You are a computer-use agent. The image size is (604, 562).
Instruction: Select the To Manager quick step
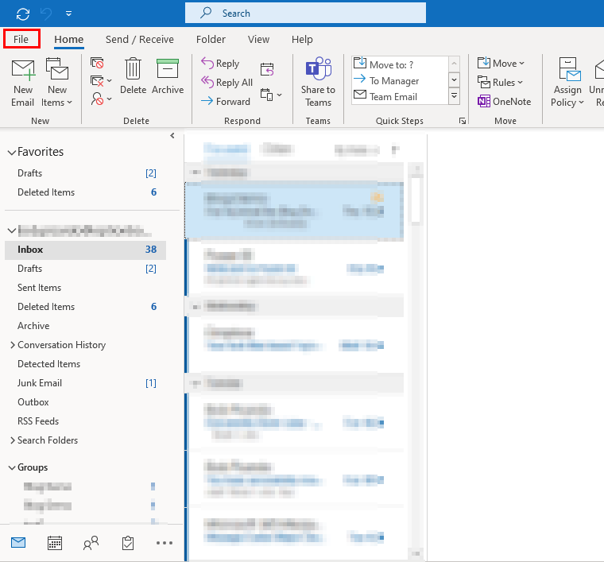point(400,80)
